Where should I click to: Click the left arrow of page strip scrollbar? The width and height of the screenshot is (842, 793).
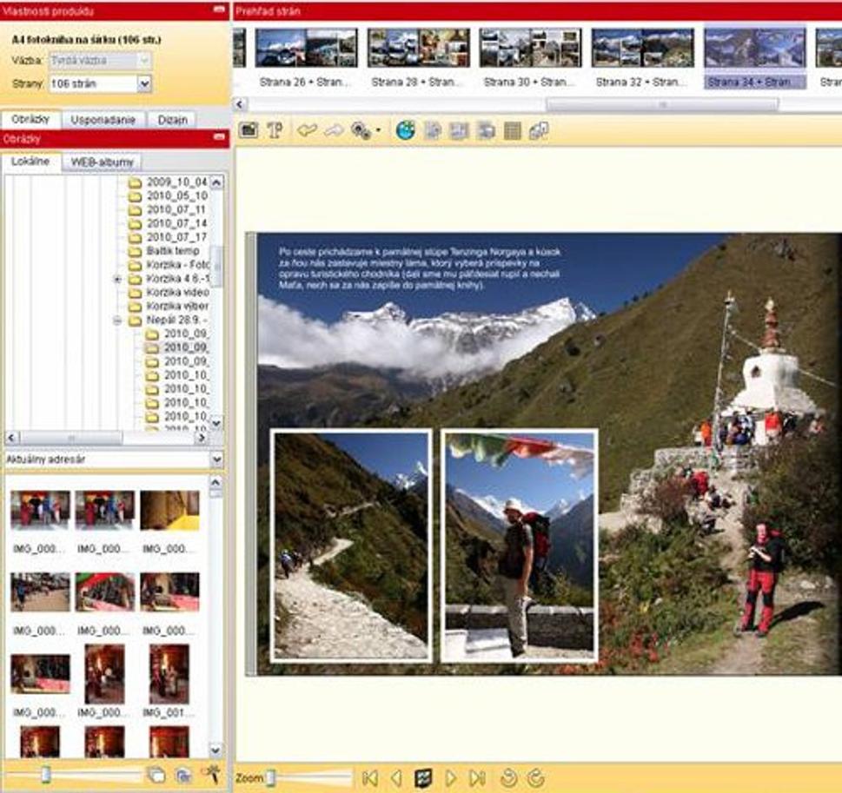pyautogui.click(x=240, y=103)
